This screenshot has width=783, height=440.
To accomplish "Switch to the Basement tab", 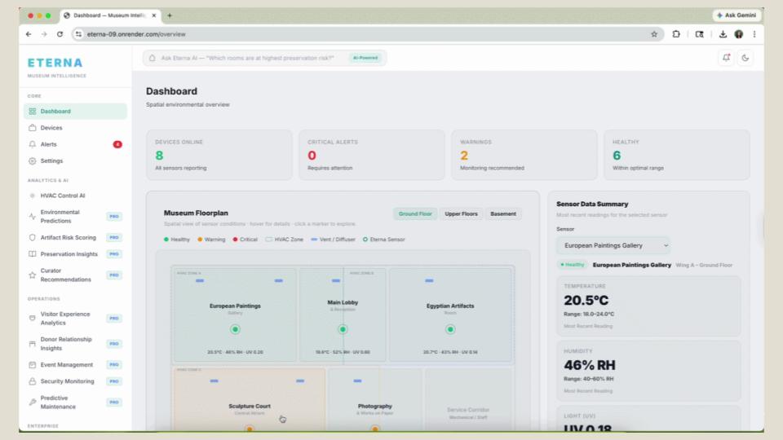I will pyautogui.click(x=503, y=213).
